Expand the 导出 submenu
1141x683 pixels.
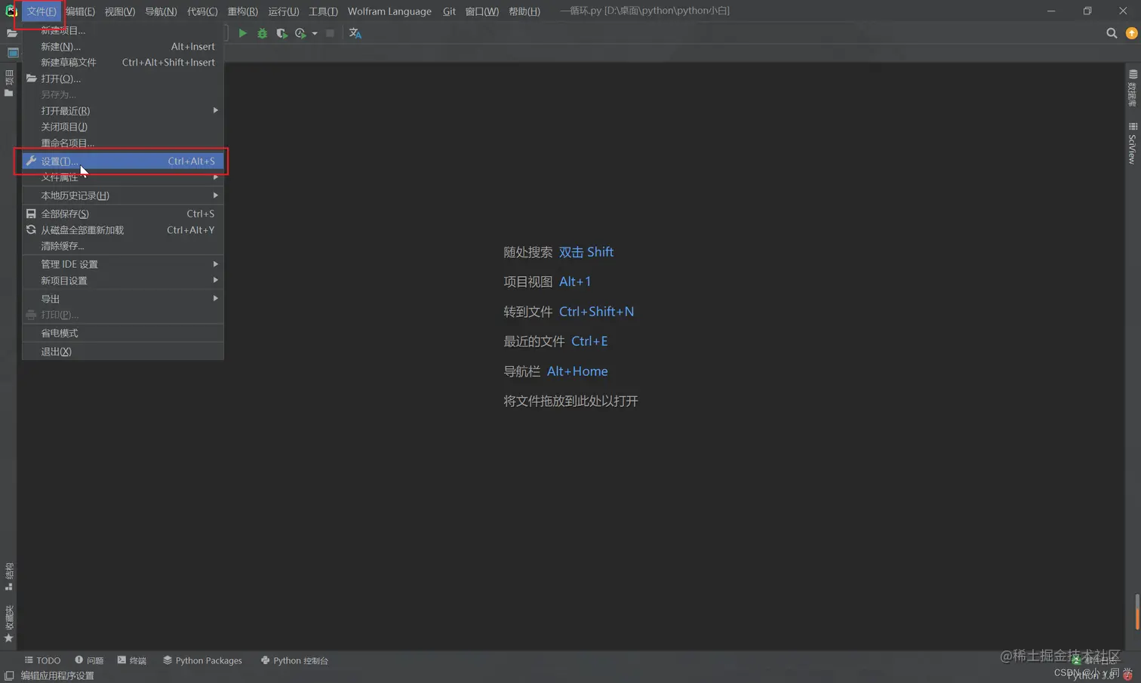(x=123, y=299)
